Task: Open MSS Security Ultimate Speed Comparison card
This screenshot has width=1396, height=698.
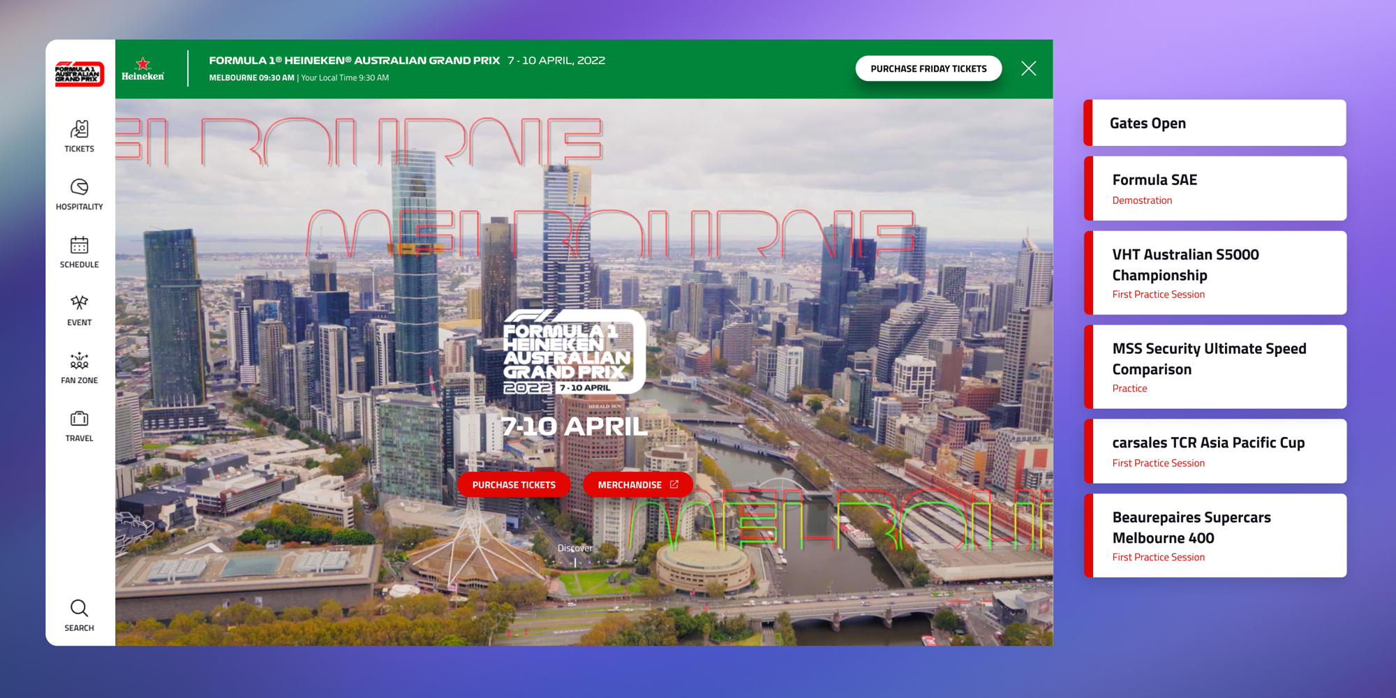Action: pos(1215,367)
